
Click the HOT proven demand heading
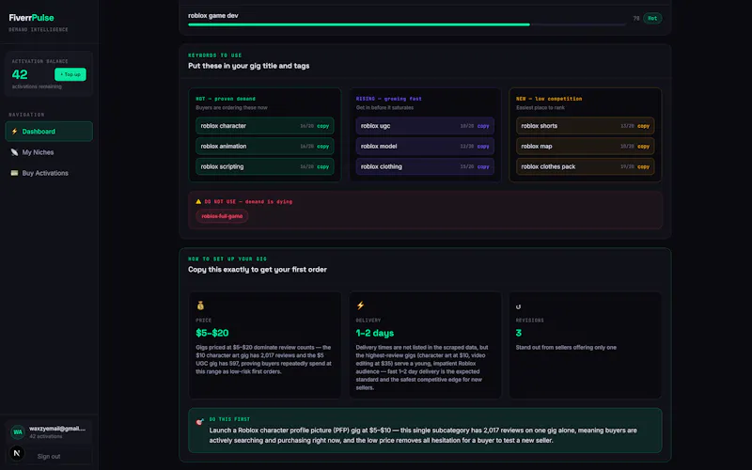226,99
